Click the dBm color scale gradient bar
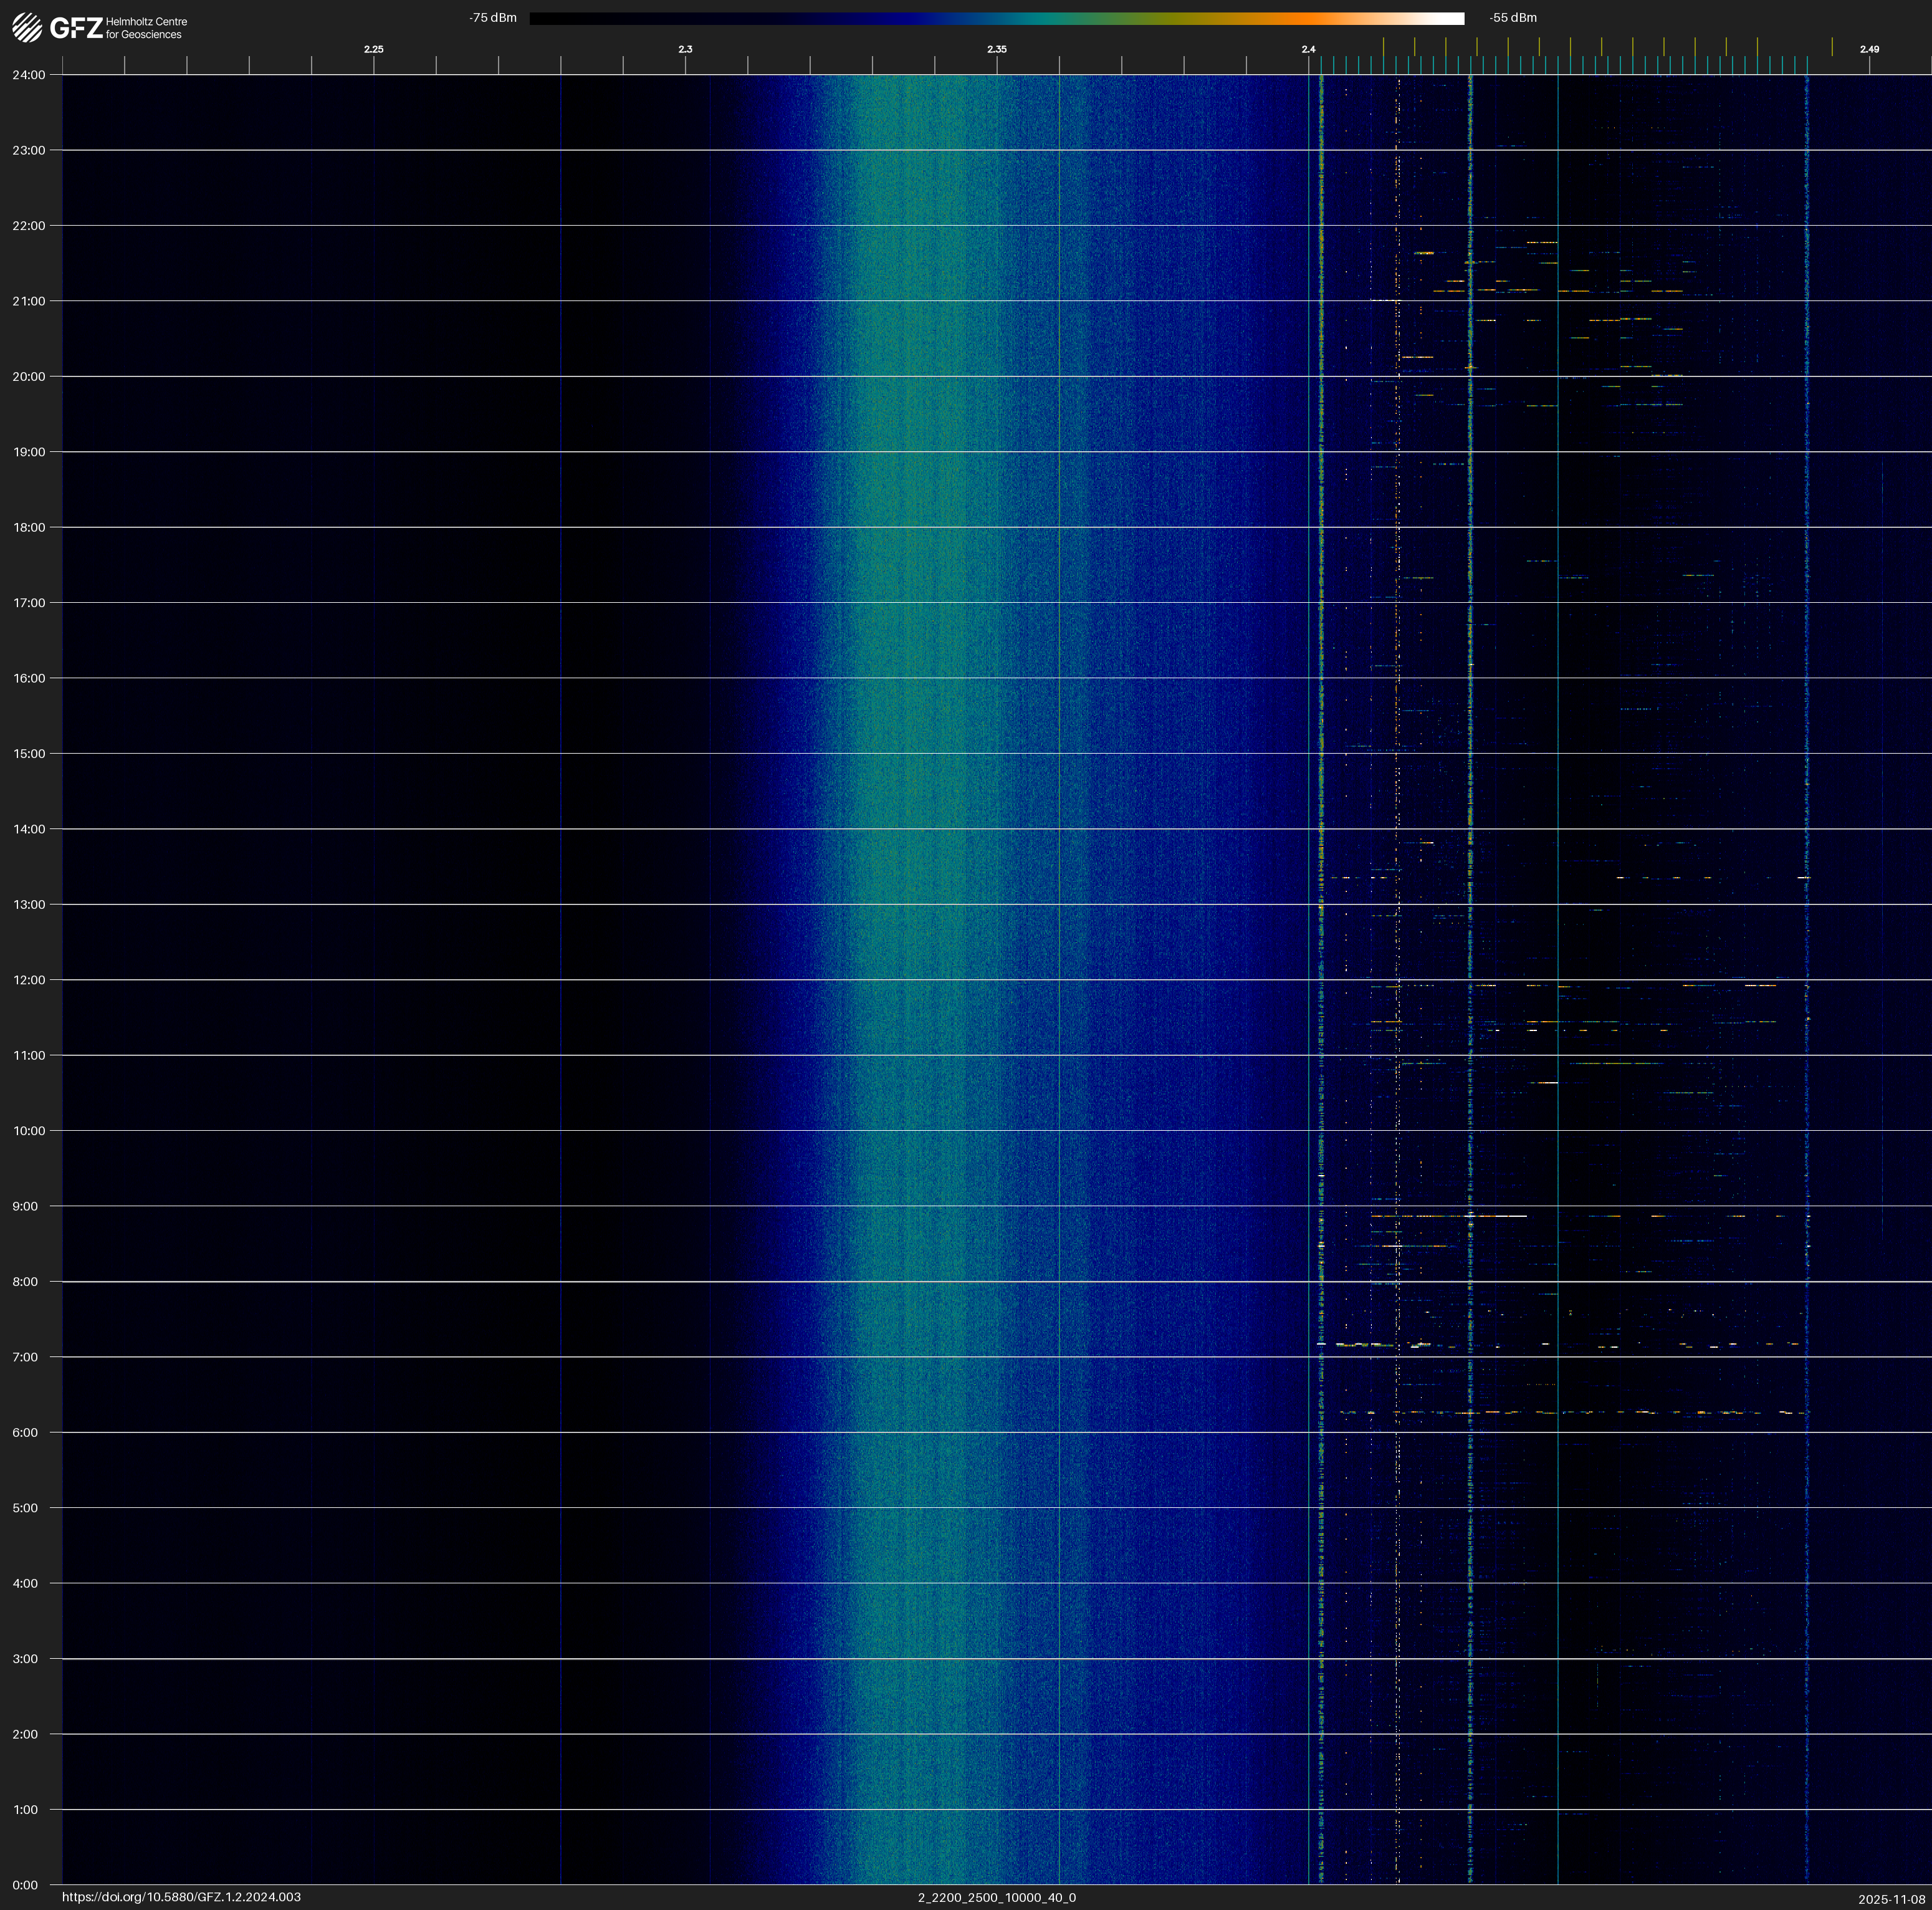The height and width of the screenshot is (1910, 1932). click(996, 18)
